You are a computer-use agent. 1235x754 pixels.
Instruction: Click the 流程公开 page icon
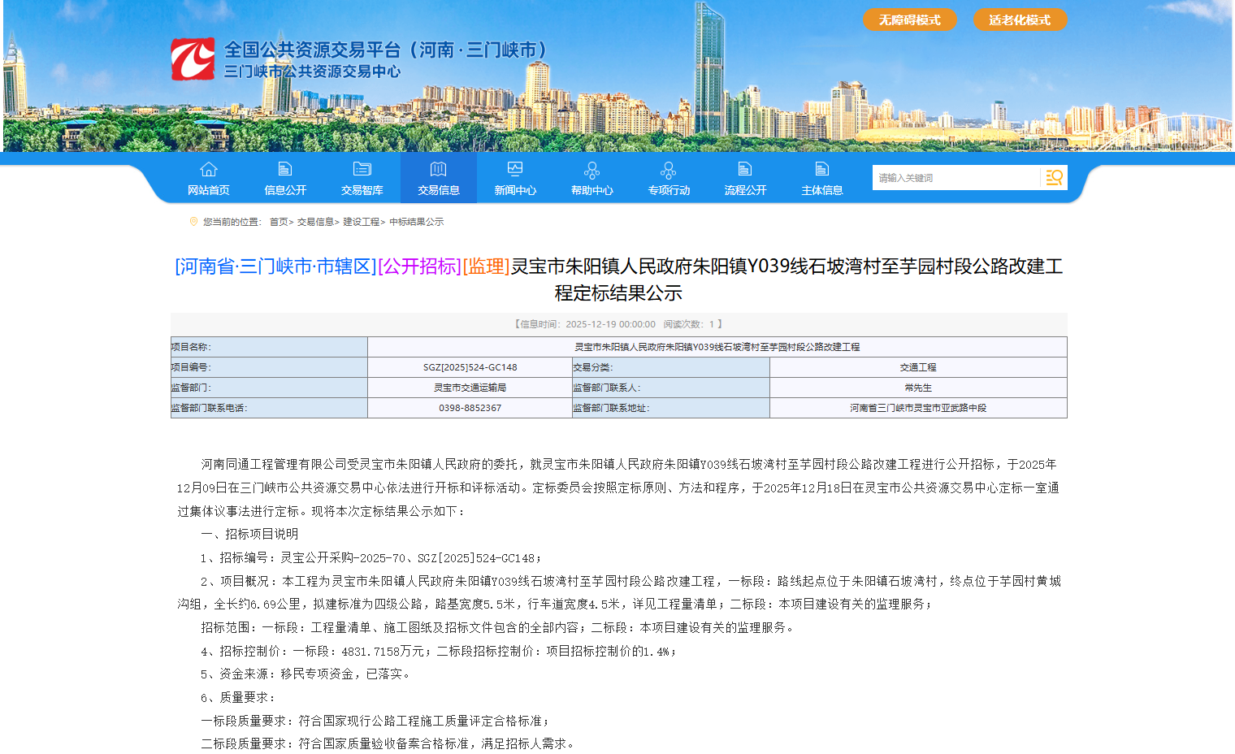click(x=743, y=168)
